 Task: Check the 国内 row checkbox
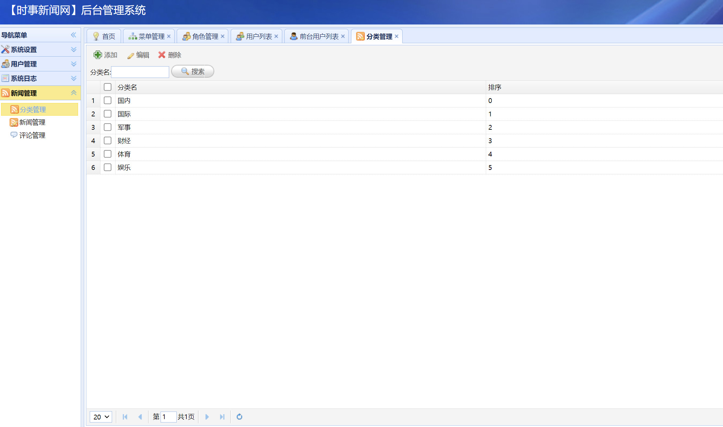tap(108, 101)
